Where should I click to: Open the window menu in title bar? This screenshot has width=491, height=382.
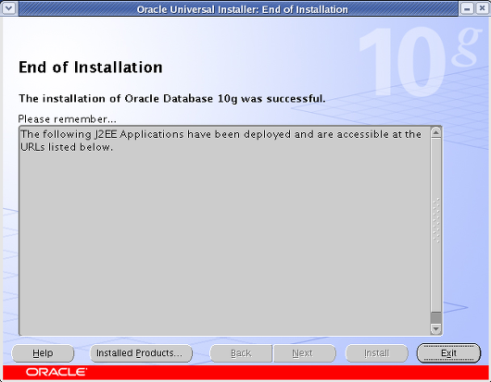point(8,8)
